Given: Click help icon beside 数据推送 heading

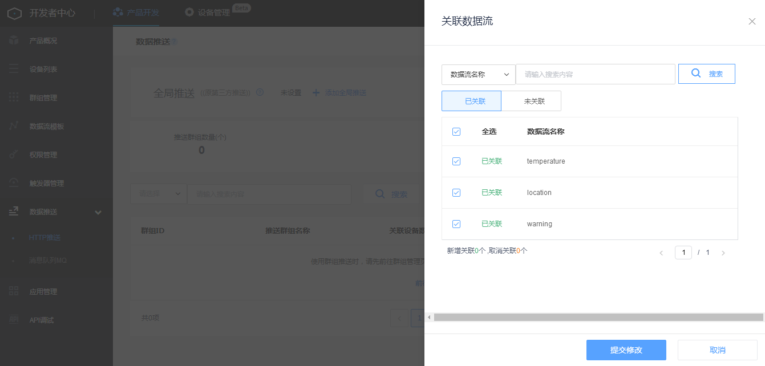Looking at the screenshot, I should pos(174,42).
